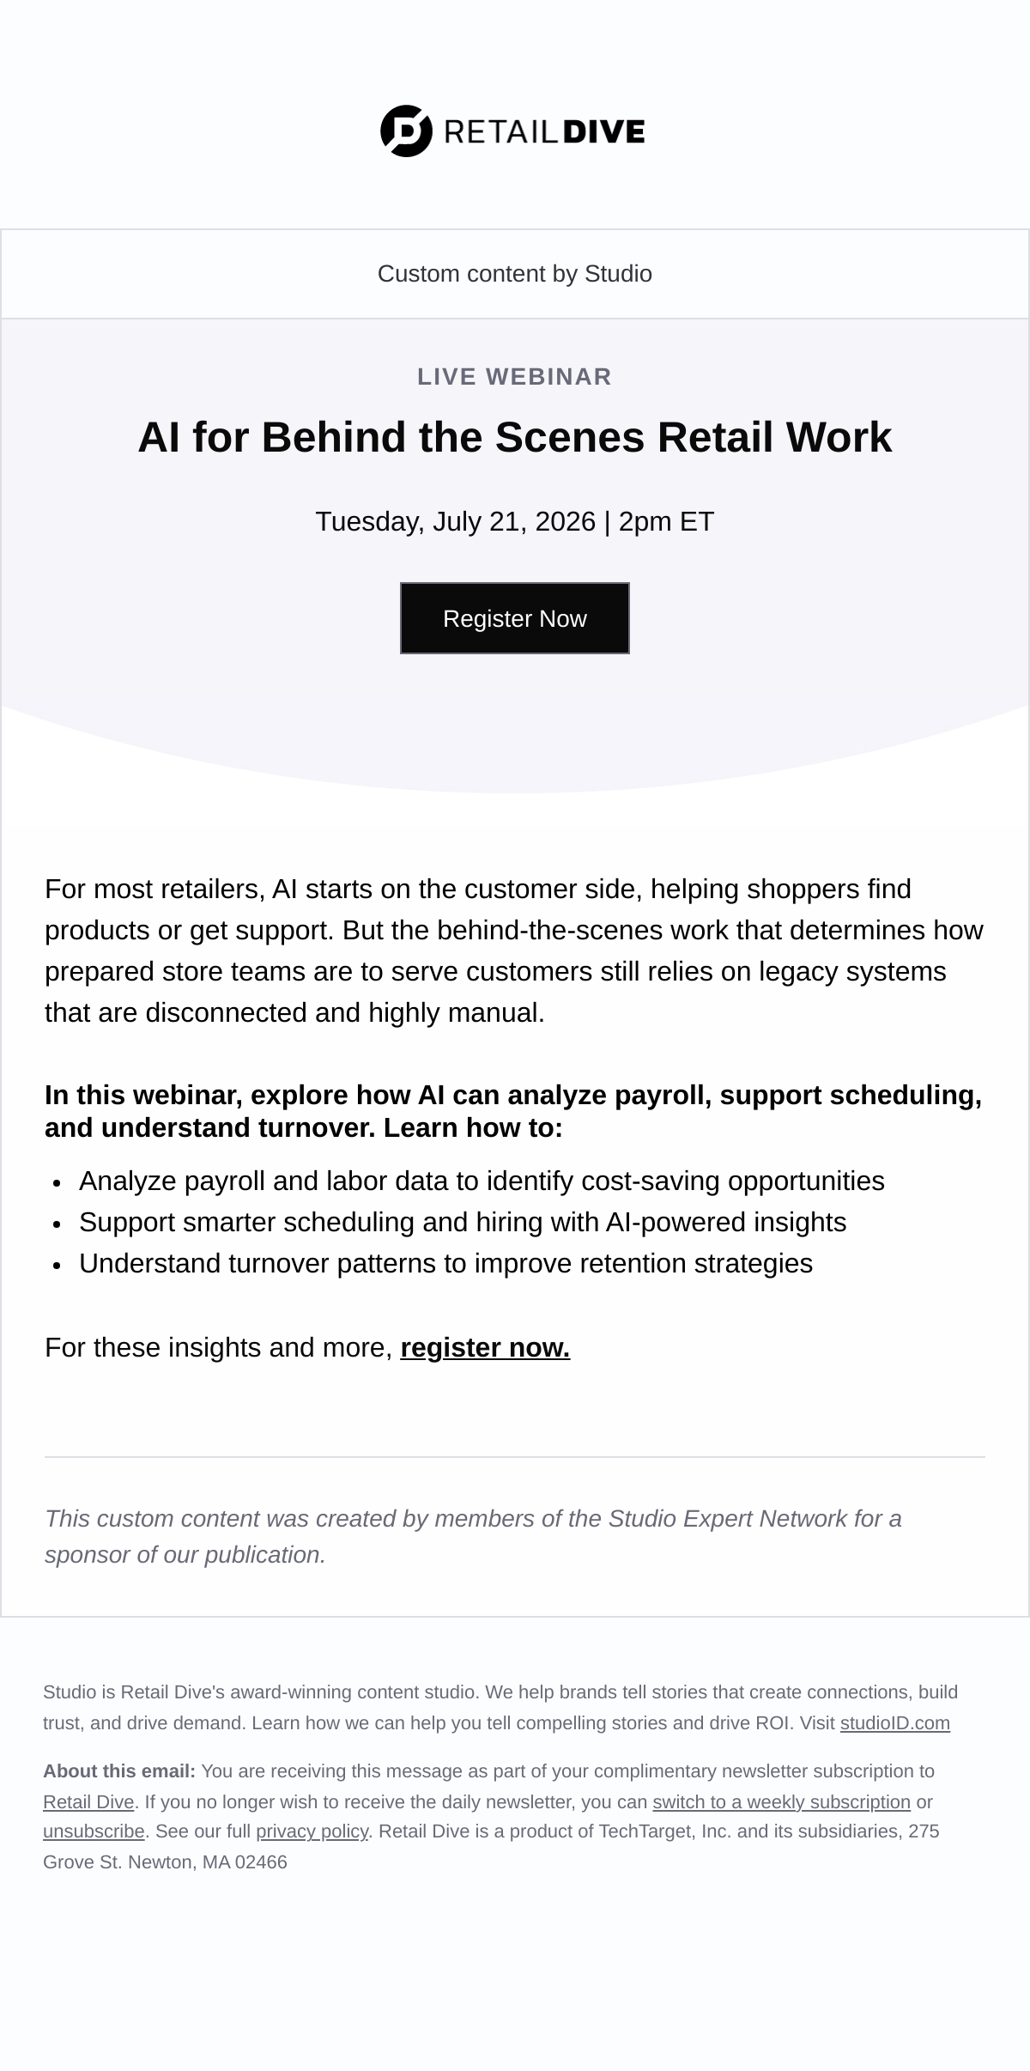1030x2071 pixels.
Task: Click the black Register Now button
Action: click(515, 618)
